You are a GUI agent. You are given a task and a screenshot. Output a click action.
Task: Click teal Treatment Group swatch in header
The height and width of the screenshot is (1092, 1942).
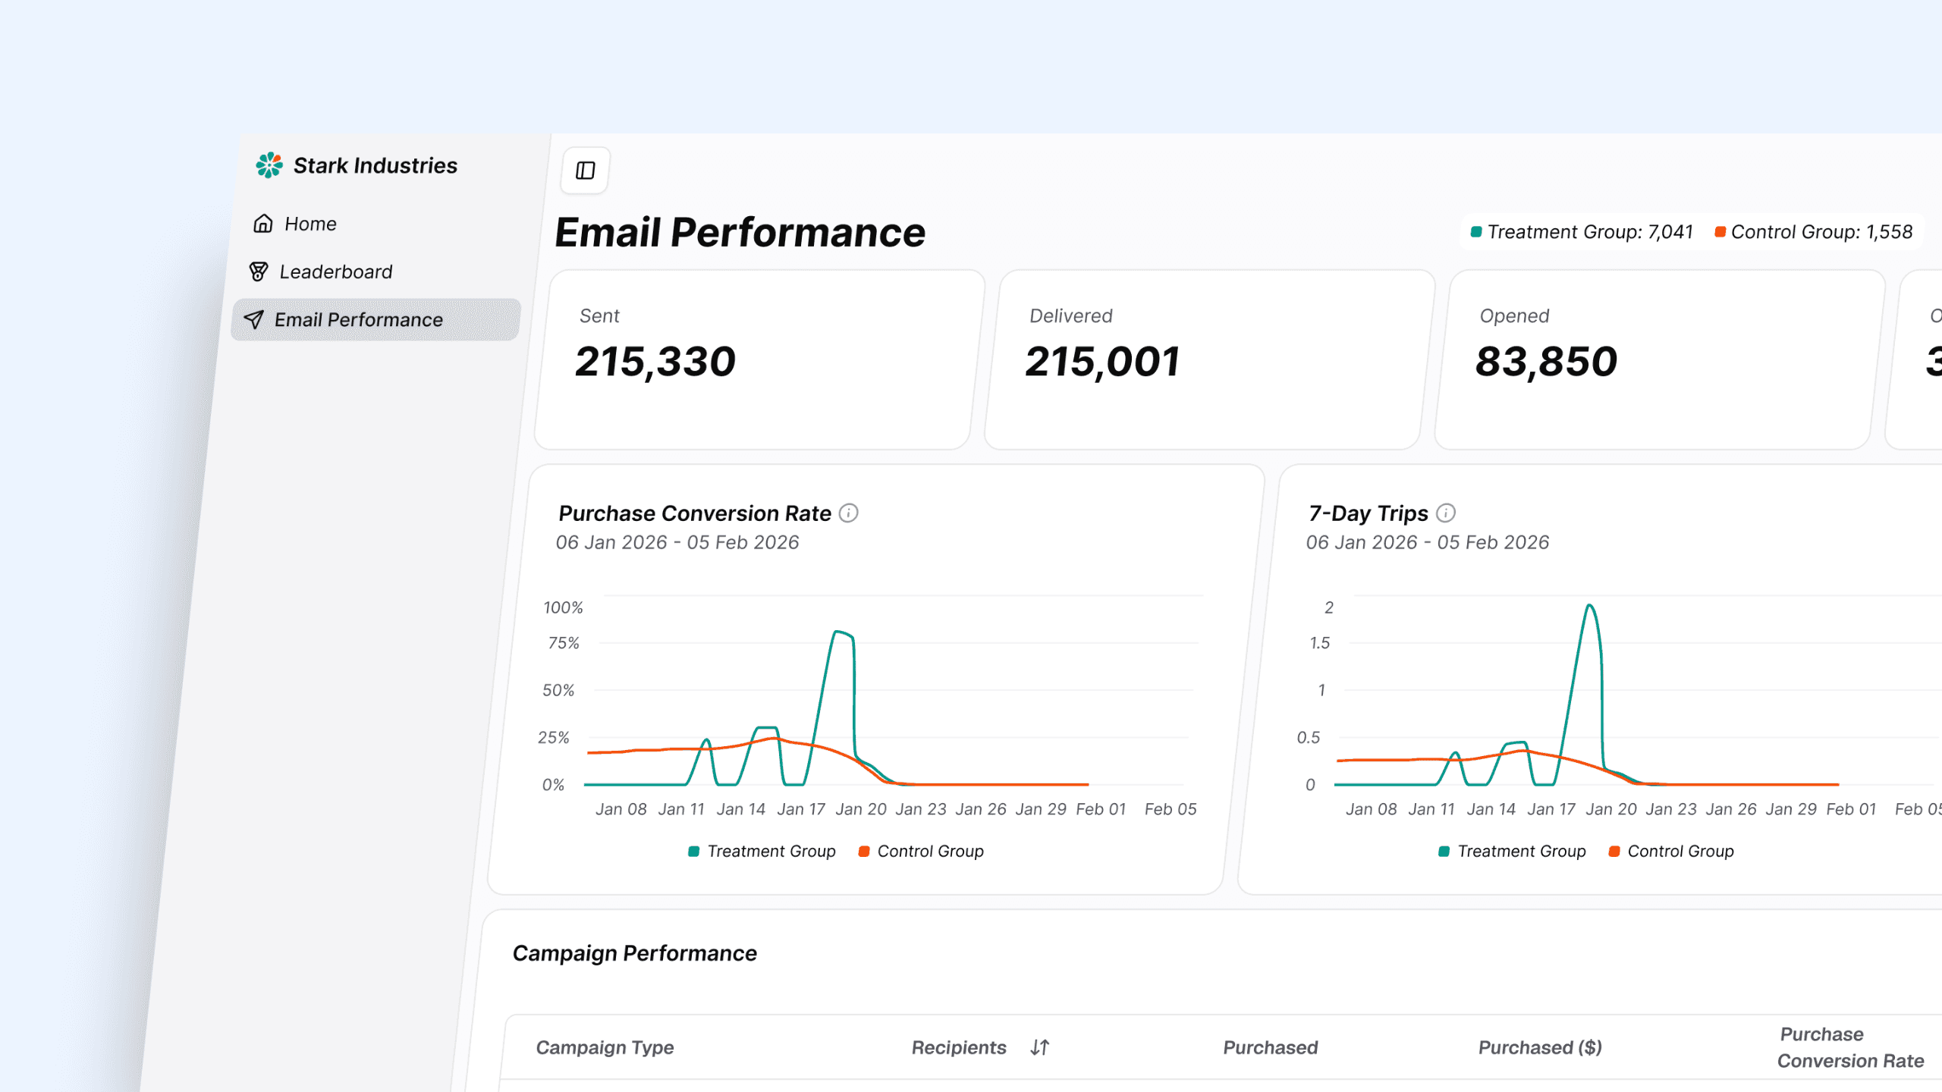[1476, 232]
